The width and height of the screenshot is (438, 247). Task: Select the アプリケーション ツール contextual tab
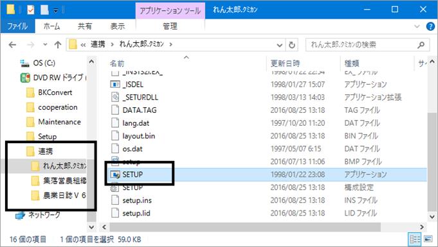click(x=170, y=11)
